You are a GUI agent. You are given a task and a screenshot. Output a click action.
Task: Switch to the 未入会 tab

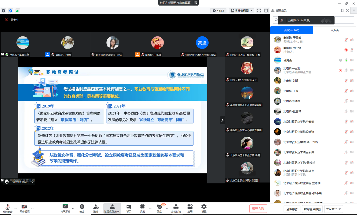pos(335,30)
